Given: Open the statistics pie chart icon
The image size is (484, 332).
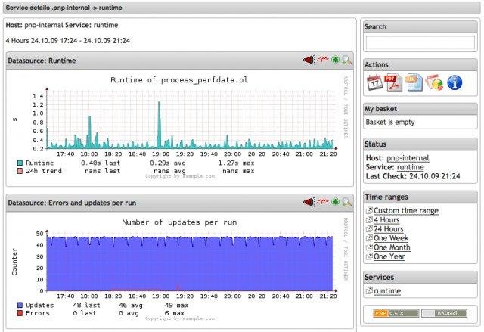Looking at the screenshot, I should click(434, 82).
